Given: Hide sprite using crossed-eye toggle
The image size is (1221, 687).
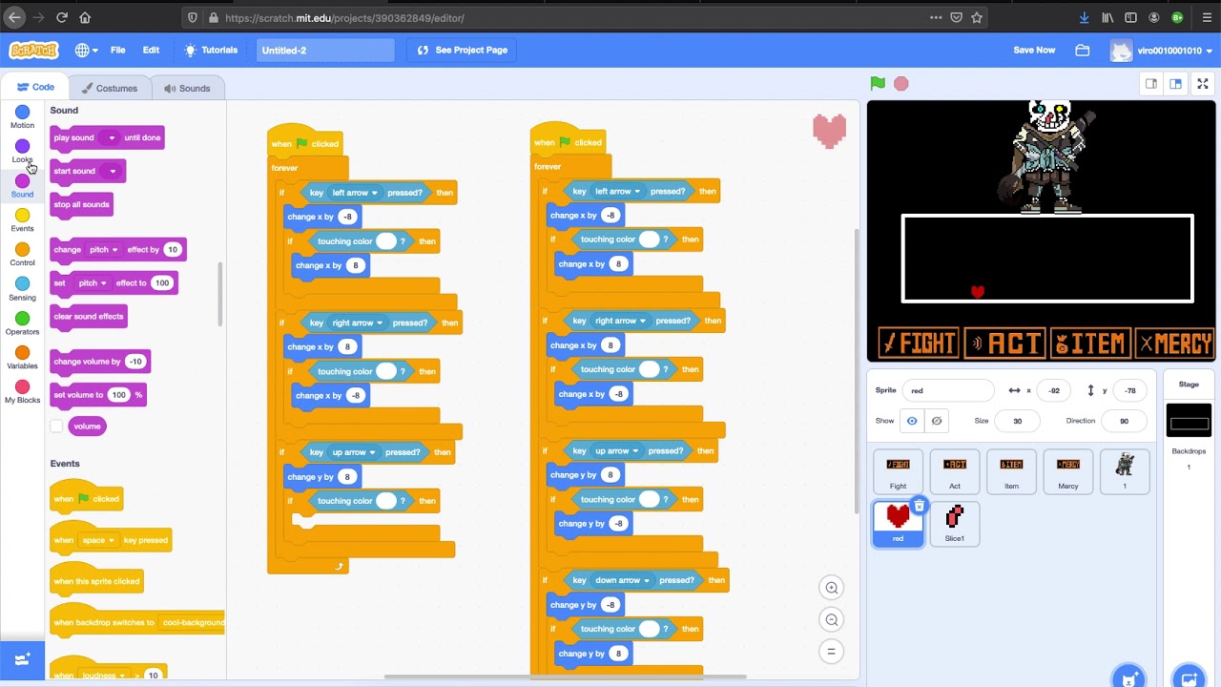Looking at the screenshot, I should coord(937,421).
